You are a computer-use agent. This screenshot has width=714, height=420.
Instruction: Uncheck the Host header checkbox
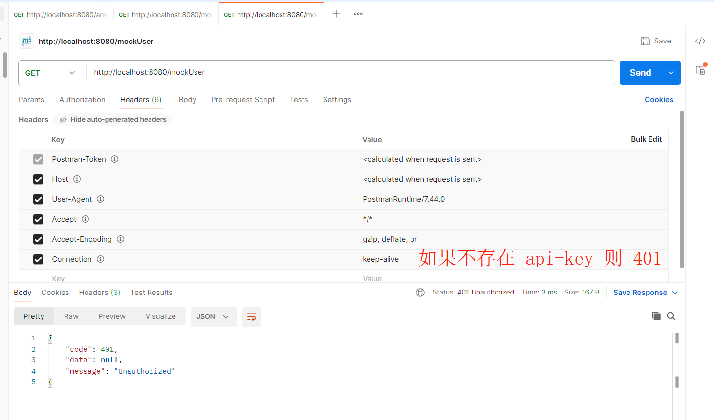tap(38, 179)
